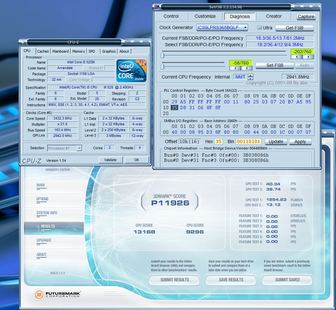
Task: Click the up spinner next to MMT
Action: point(250,75)
